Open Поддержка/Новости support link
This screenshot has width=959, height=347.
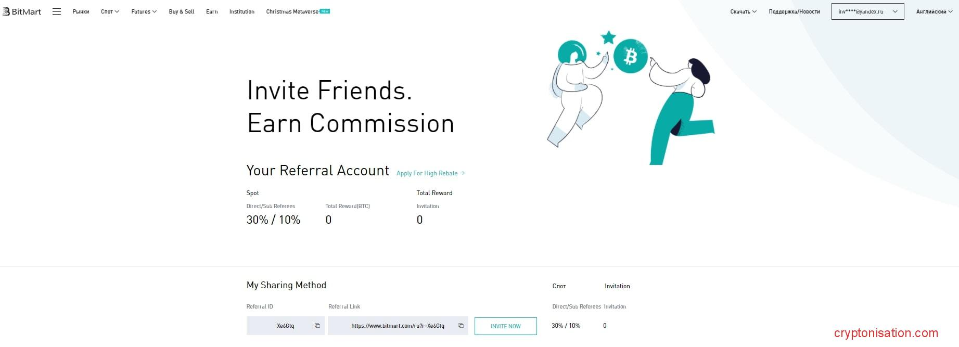tap(794, 11)
